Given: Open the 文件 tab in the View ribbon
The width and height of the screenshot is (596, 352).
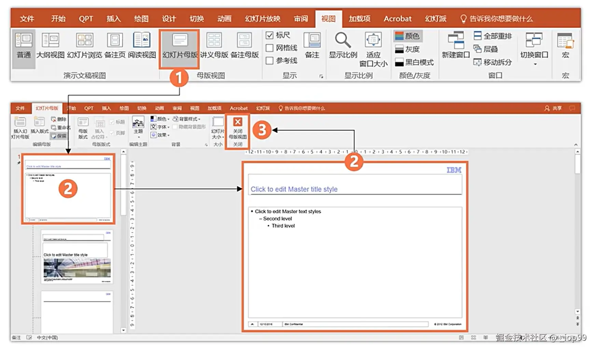Looking at the screenshot, I should click(27, 19).
